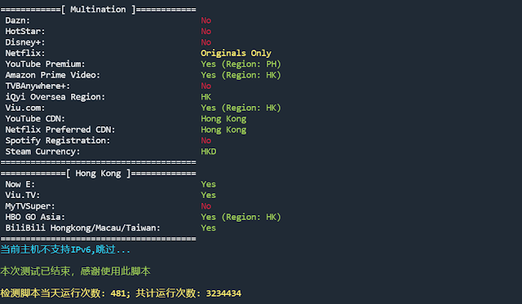Click HBO GO Asia Region HK result
The image size is (522, 304).
click(x=241, y=217)
